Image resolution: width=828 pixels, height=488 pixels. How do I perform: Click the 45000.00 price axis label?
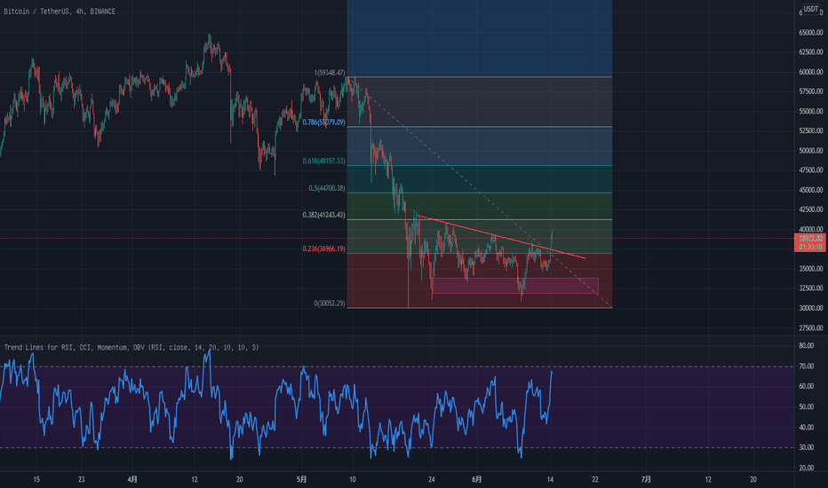[810, 190]
